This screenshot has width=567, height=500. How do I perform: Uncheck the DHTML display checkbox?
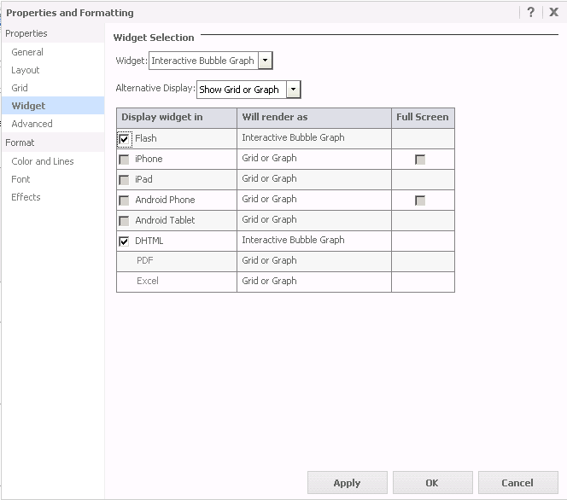click(x=124, y=241)
